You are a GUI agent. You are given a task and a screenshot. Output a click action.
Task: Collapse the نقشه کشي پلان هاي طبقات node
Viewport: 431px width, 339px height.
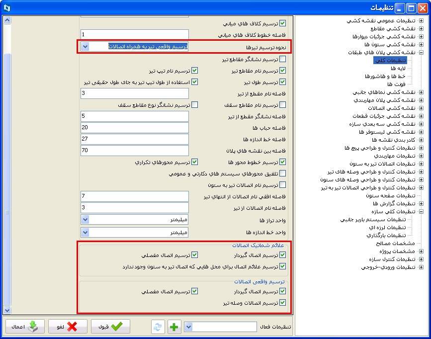point(421,52)
